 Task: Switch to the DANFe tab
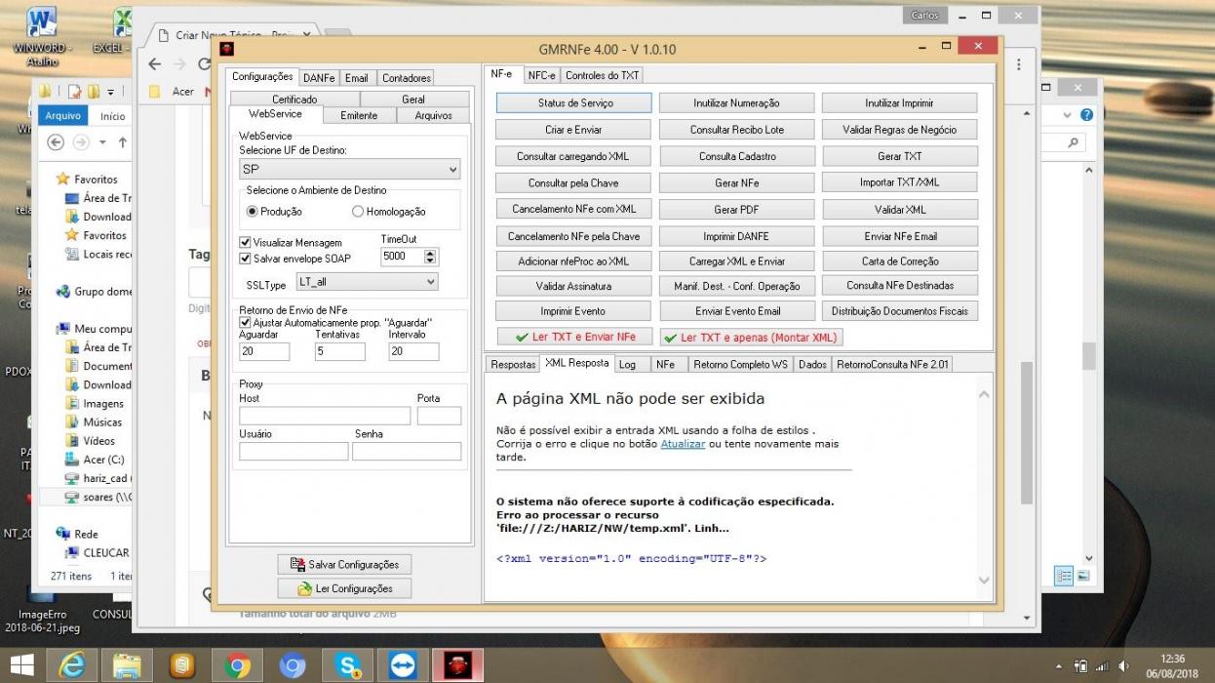point(318,78)
